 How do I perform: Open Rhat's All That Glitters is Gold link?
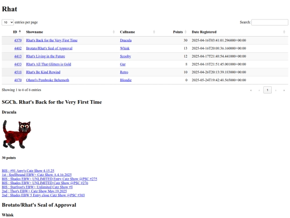coord(48,64)
